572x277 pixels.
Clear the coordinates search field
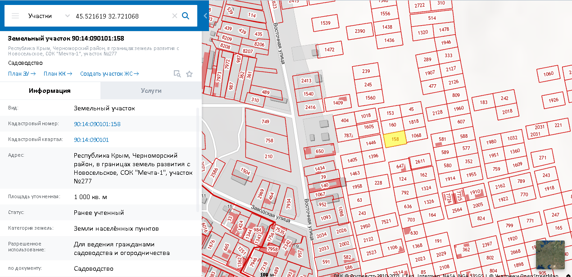[x=174, y=16]
